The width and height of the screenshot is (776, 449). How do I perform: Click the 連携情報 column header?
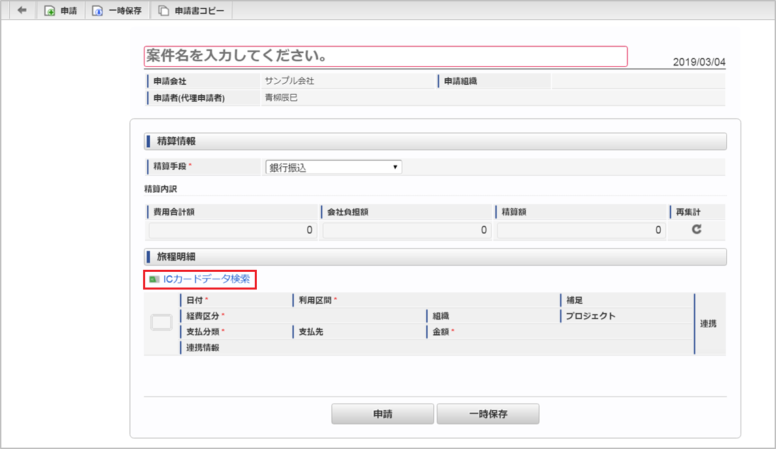point(202,347)
